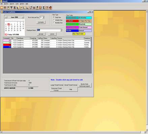Click the Assign button

pos(41,34)
